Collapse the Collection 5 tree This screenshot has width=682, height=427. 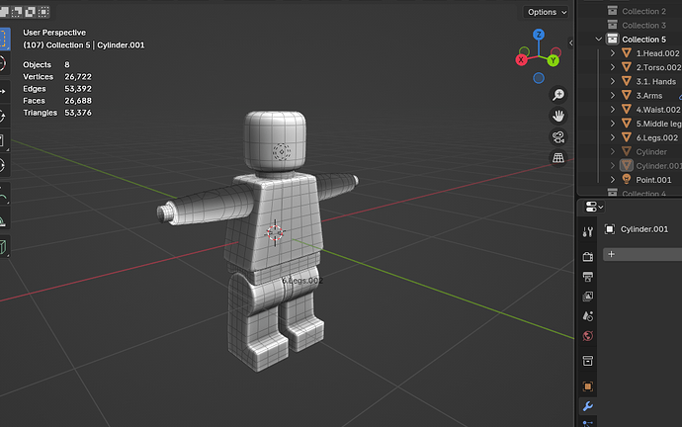click(599, 40)
